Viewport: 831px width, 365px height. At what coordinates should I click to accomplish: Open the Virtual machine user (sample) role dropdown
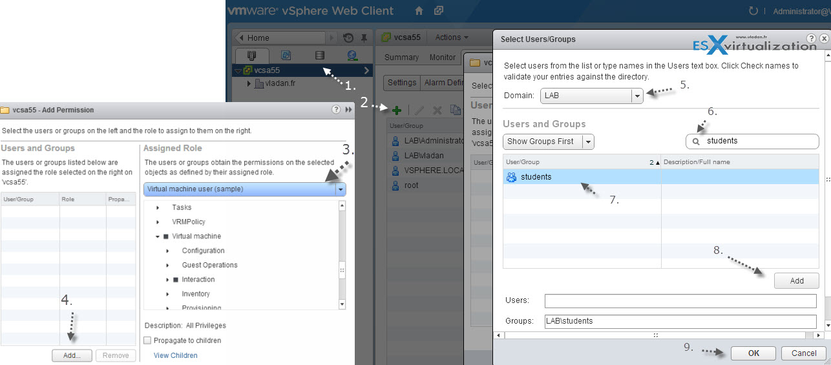point(245,189)
